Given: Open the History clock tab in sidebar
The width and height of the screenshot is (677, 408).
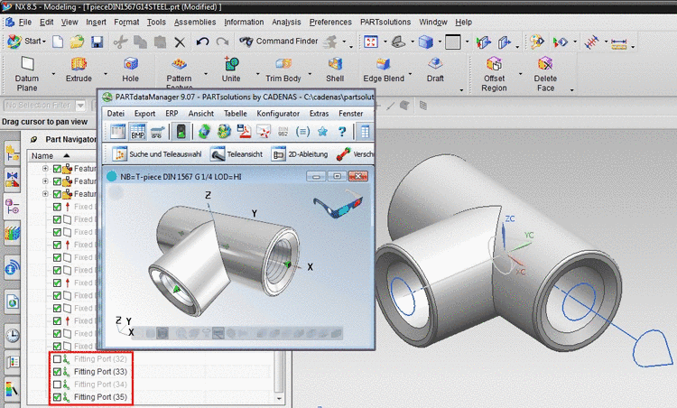Looking at the screenshot, I should pyautogui.click(x=13, y=335).
